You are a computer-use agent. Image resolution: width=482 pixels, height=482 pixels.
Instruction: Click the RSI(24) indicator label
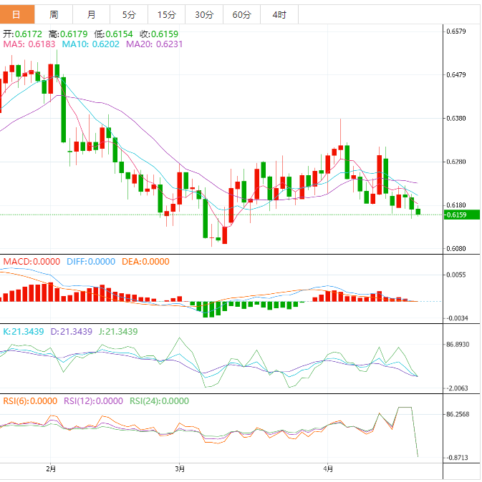pos(159,401)
